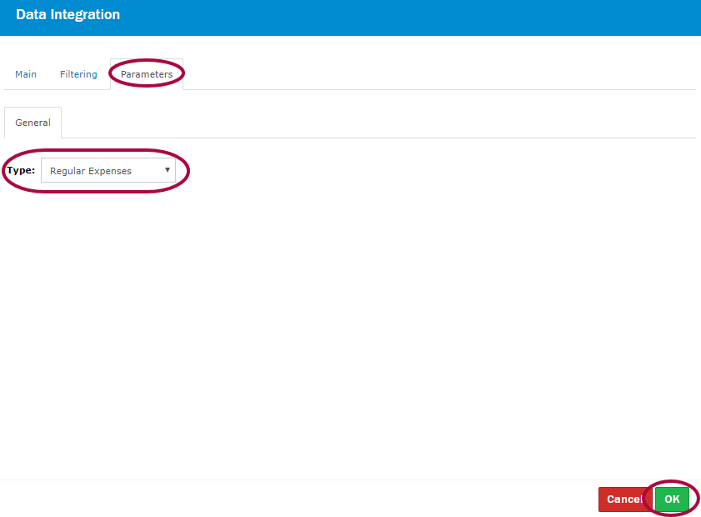Click the bold Type: field label
This screenshot has width=701, height=517.
21,170
